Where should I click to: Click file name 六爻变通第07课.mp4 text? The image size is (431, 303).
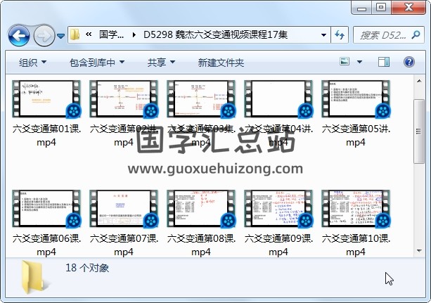click(x=124, y=245)
